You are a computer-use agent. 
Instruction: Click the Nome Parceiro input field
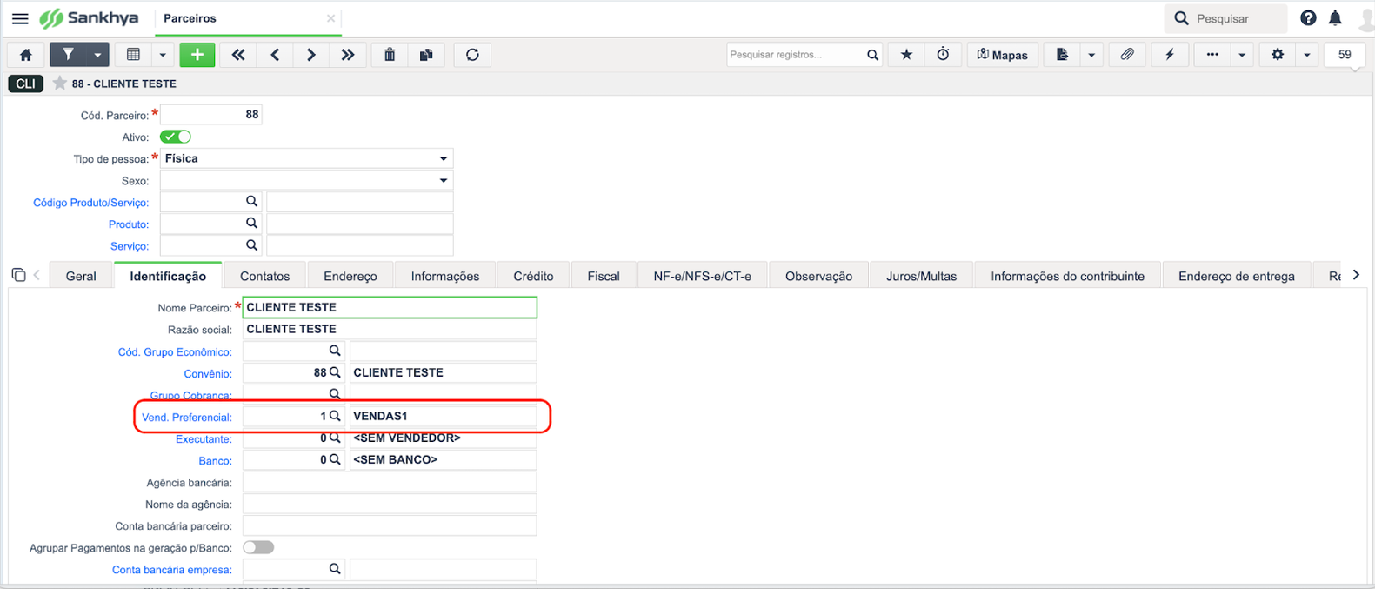[x=390, y=307]
